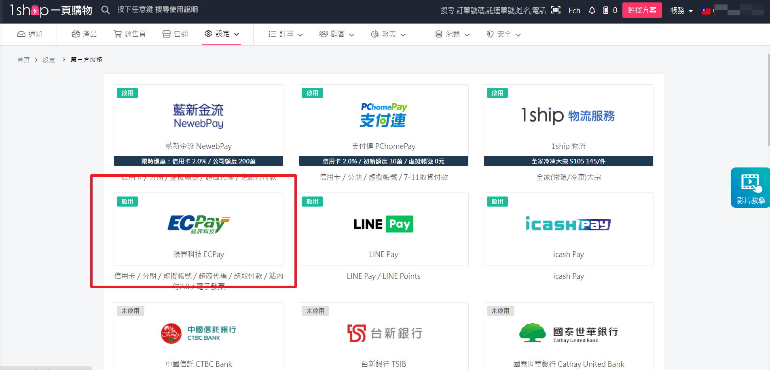Click 啟用 badge on icash Pay card
This screenshot has height=370, width=770.
pyautogui.click(x=497, y=202)
